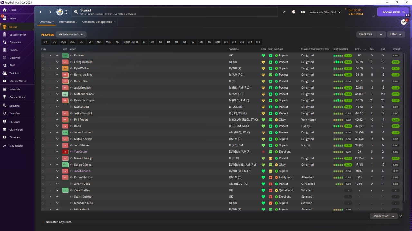Screen dimensions: 412x231
Task: Open the Club Vision icon
Action: coord(5,130)
